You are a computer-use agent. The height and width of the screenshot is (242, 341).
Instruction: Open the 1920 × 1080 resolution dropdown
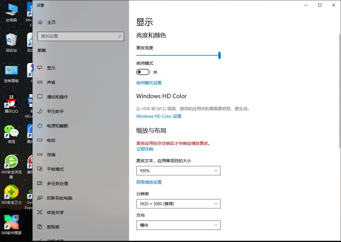[x=178, y=204]
